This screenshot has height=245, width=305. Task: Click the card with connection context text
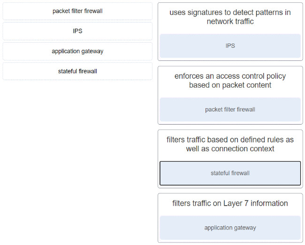tap(230, 159)
